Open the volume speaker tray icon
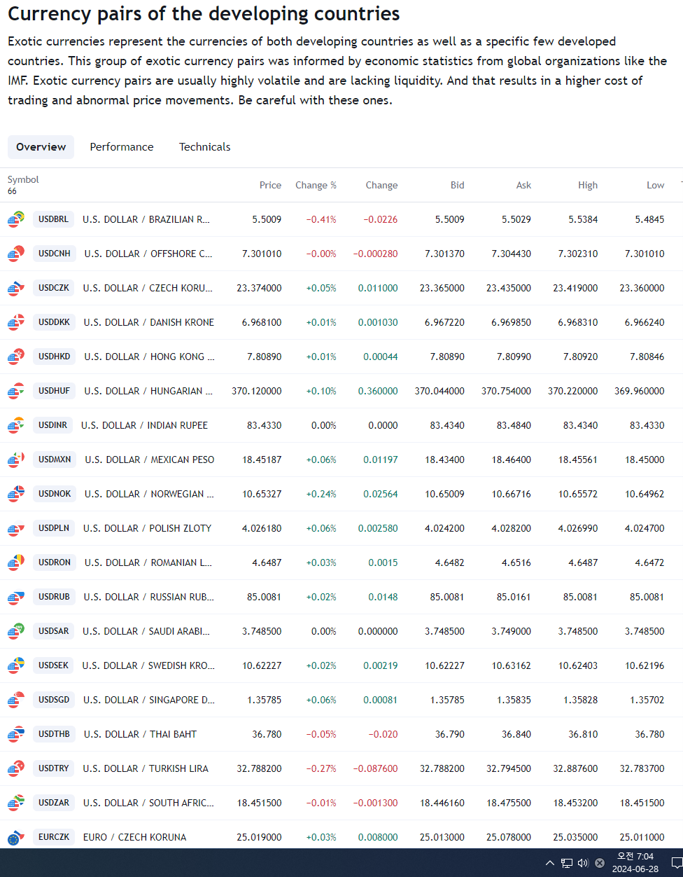Image resolution: width=683 pixels, height=877 pixels. click(x=583, y=863)
